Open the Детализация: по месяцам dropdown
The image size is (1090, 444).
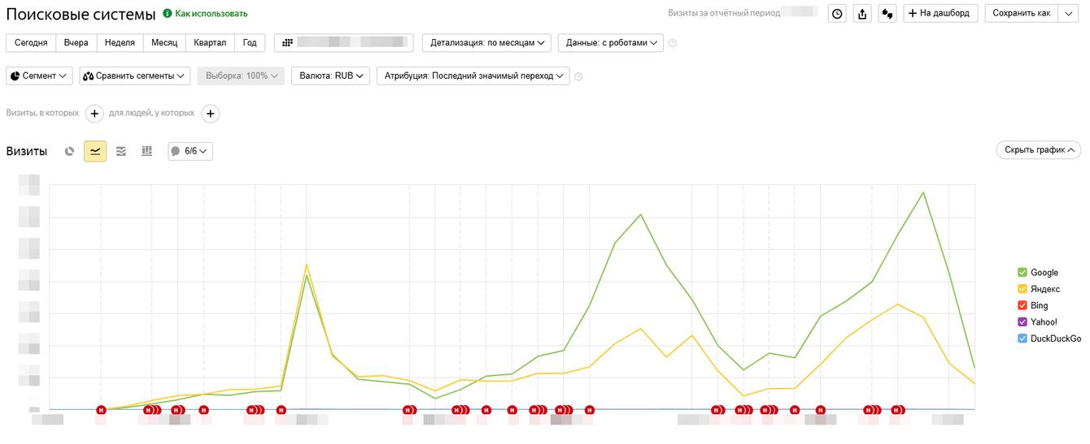[x=486, y=42]
